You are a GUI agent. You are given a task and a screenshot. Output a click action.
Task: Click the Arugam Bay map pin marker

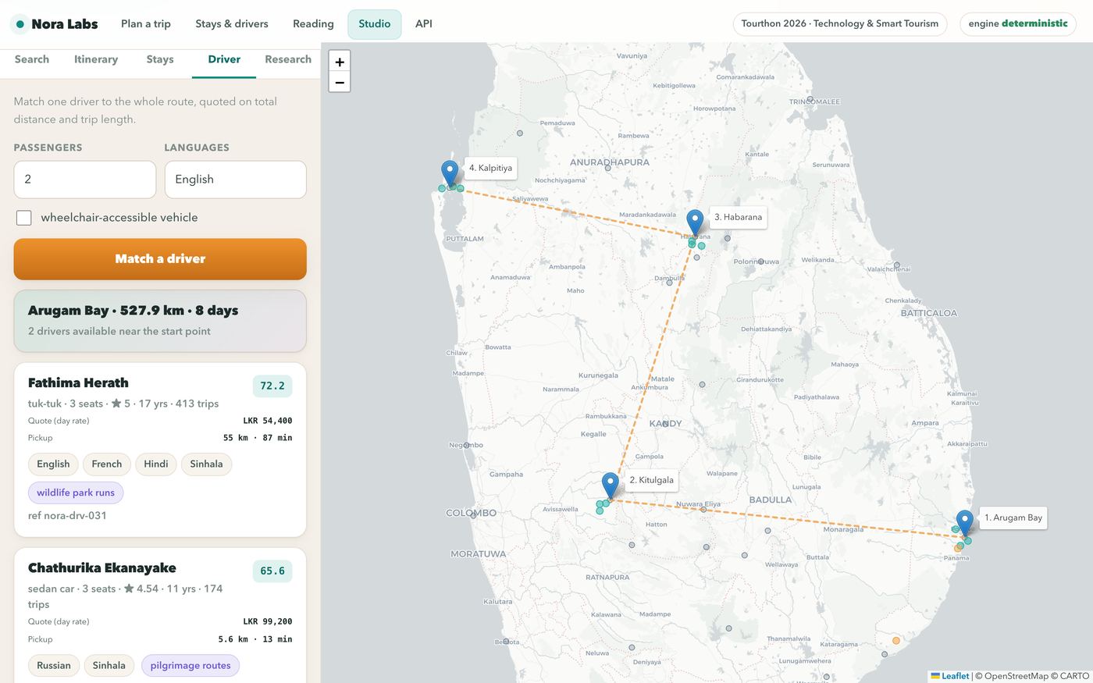pyautogui.click(x=965, y=522)
